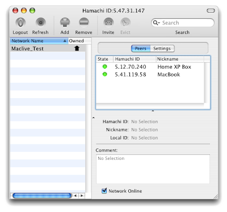This screenshot has width=227, height=212.
Task: Toggle the Network Online checkbox
Action: pyautogui.click(x=104, y=190)
